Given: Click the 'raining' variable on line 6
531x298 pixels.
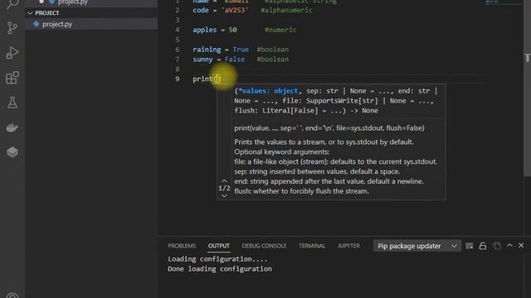Looking at the screenshot, I should pos(207,50).
